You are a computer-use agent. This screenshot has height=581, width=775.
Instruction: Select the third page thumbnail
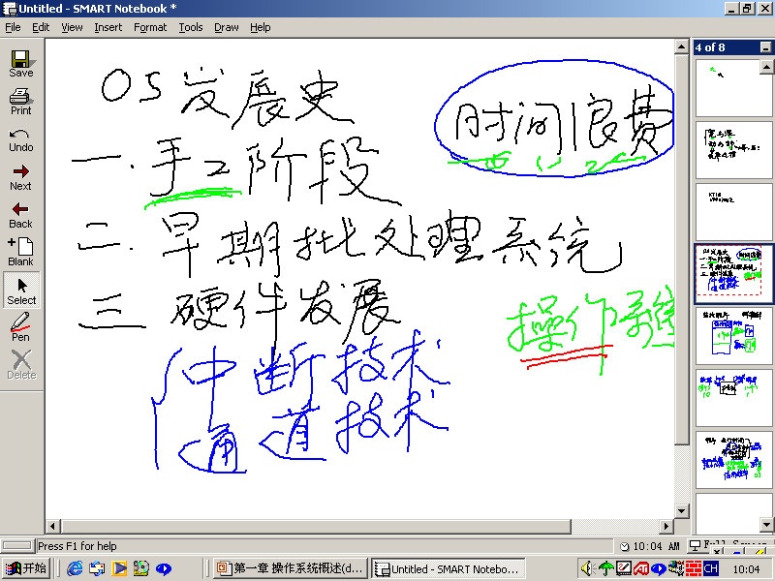[x=734, y=211]
